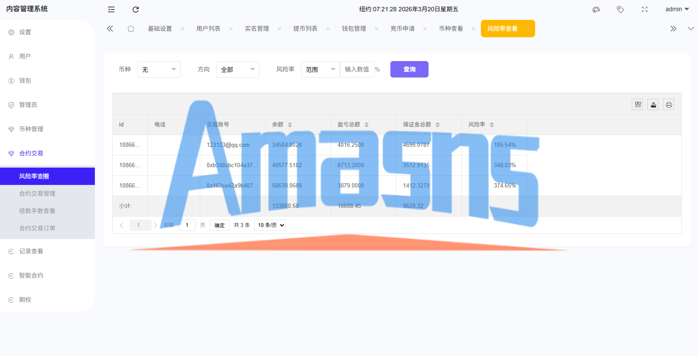Open the theme palette icon
Viewport: 698px width, 356px height.
pos(596,9)
